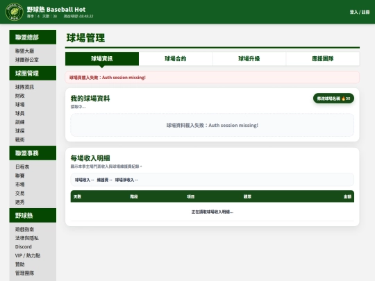
Task: Click the Baseball Hot round logo
Action: click(x=15, y=12)
